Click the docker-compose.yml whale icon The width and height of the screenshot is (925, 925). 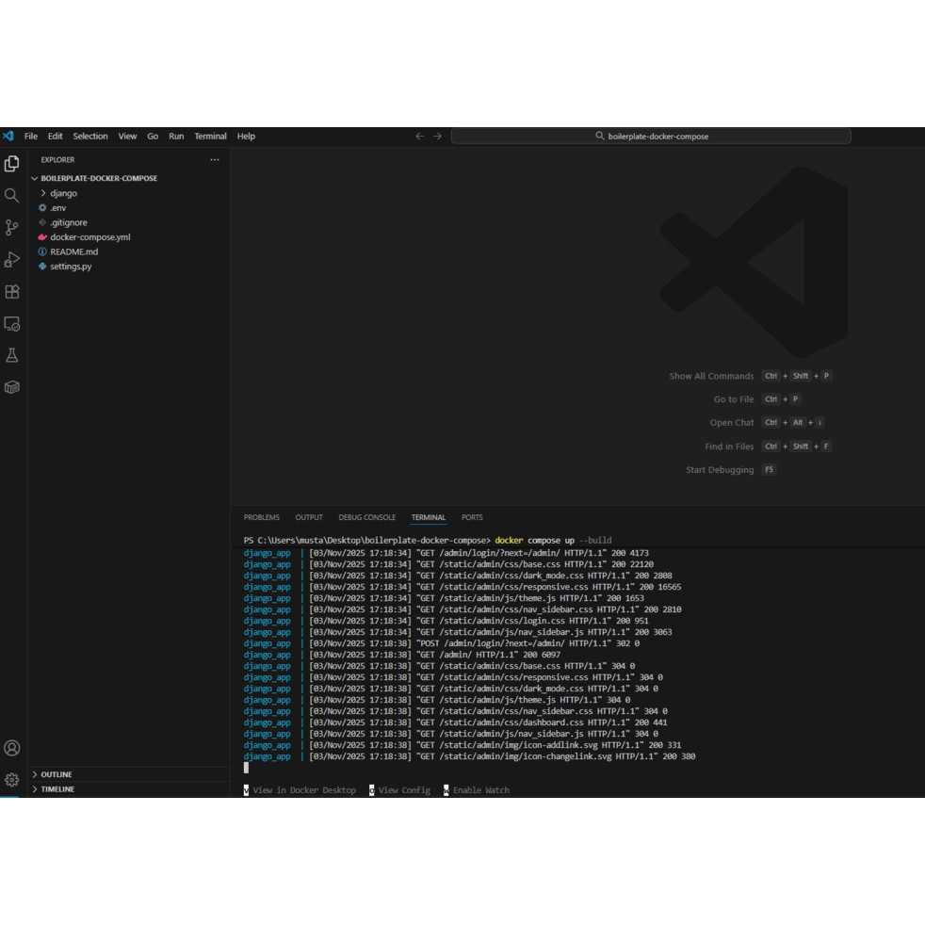pos(42,237)
